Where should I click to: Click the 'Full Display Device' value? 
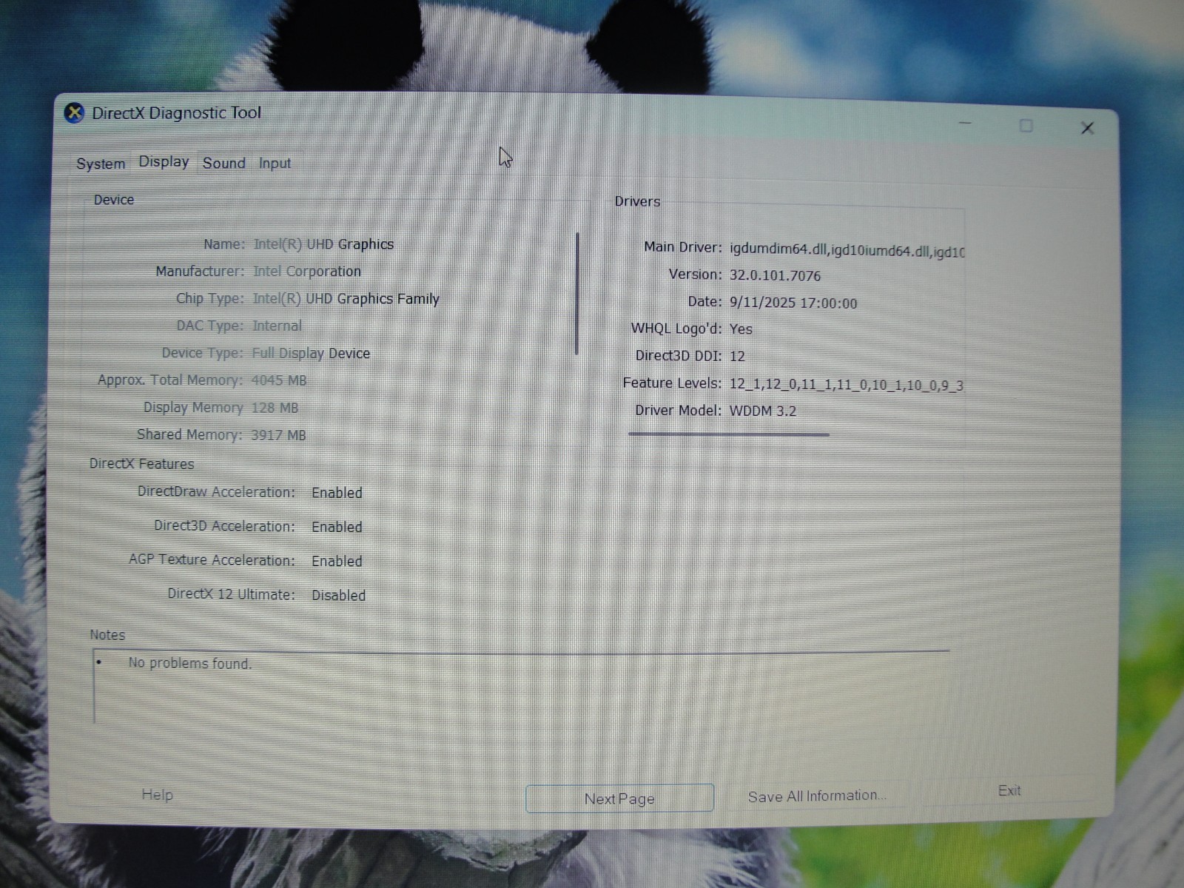311,354
